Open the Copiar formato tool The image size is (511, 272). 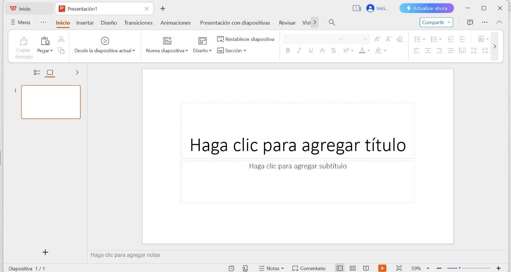23,45
